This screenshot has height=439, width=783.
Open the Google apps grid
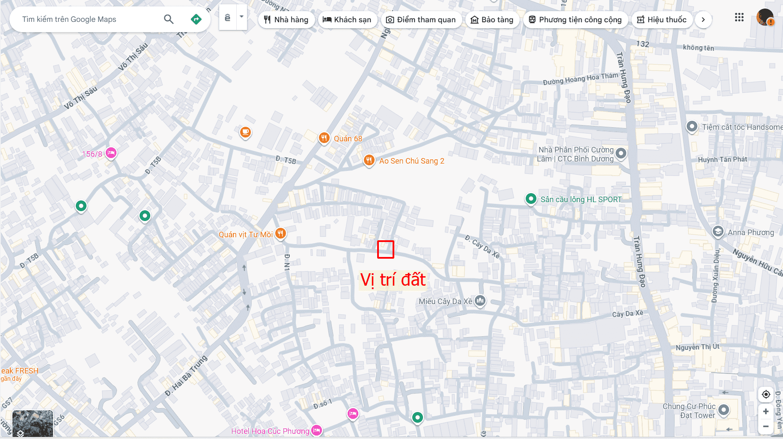(x=739, y=18)
